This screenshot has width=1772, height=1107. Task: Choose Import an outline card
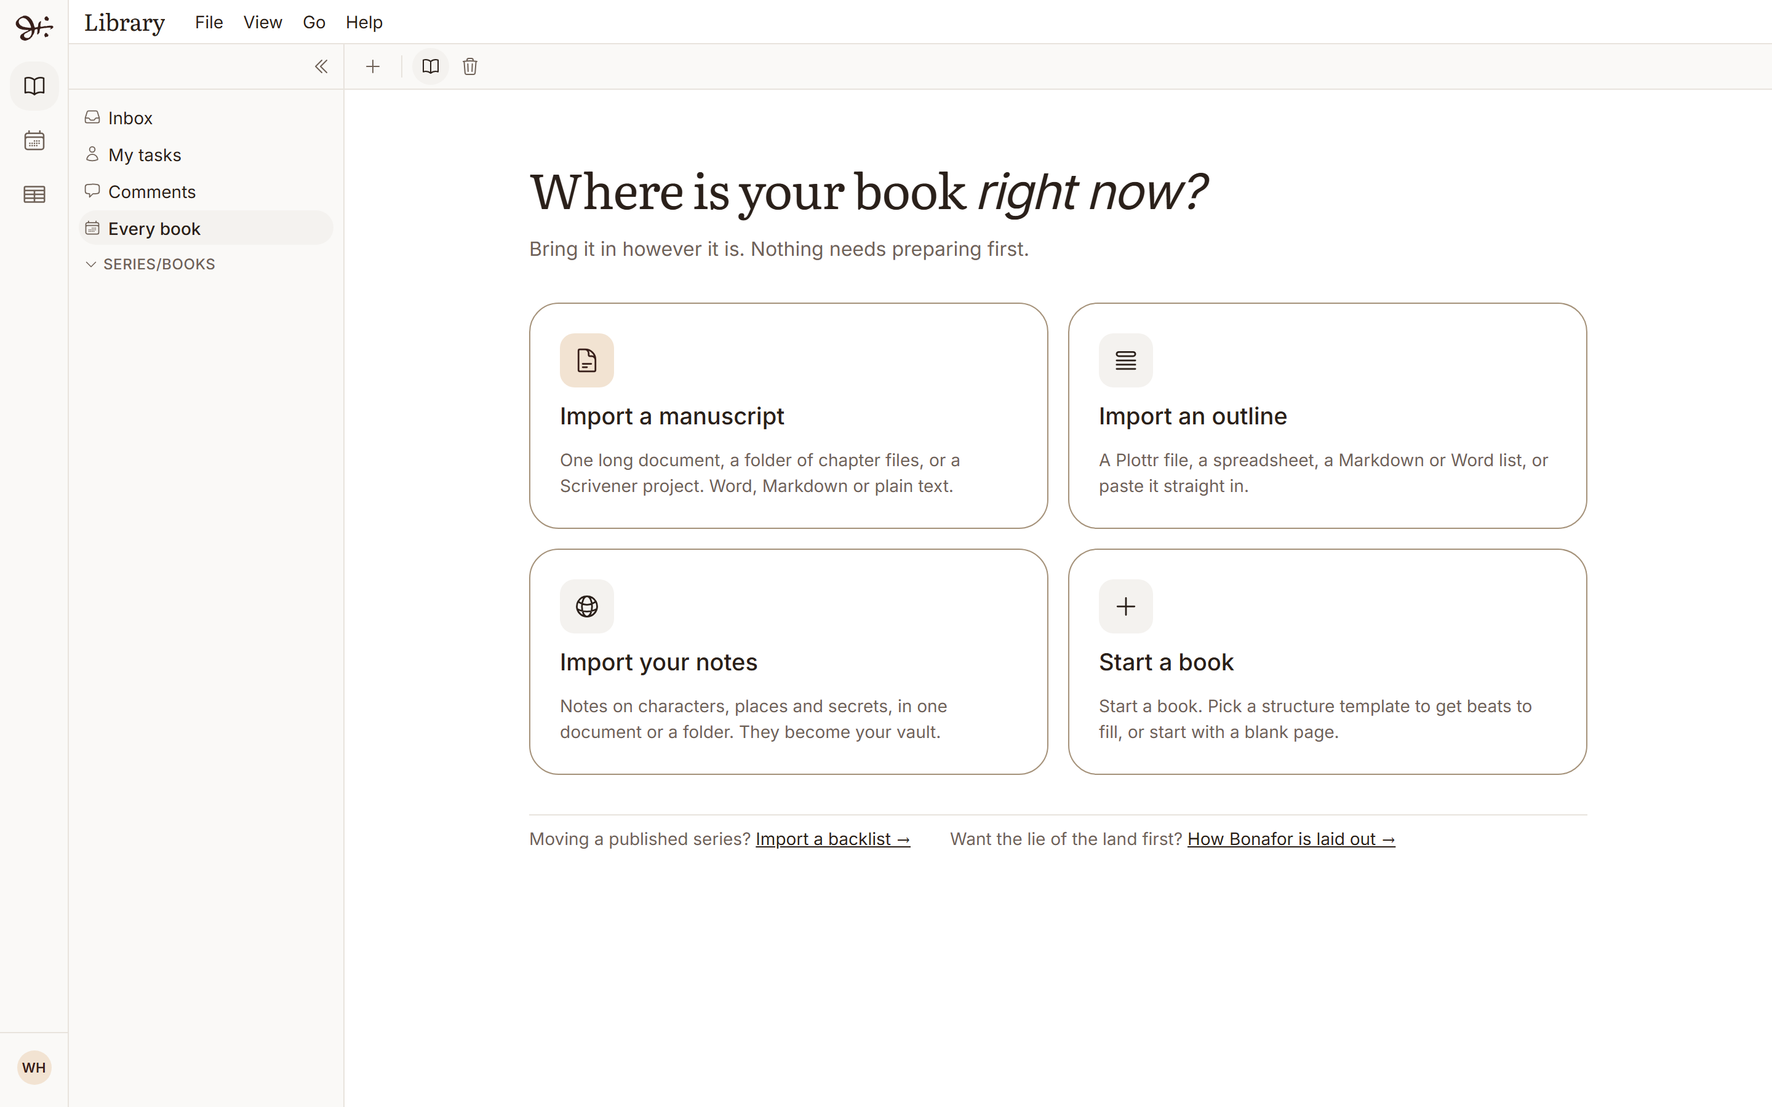[1328, 416]
